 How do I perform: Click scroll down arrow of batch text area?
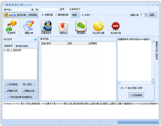(x=153, y=80)
